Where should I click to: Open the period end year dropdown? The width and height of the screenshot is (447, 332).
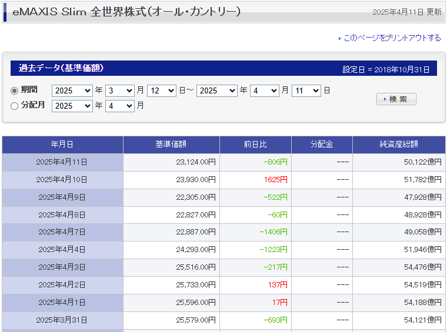pos(216,90)
